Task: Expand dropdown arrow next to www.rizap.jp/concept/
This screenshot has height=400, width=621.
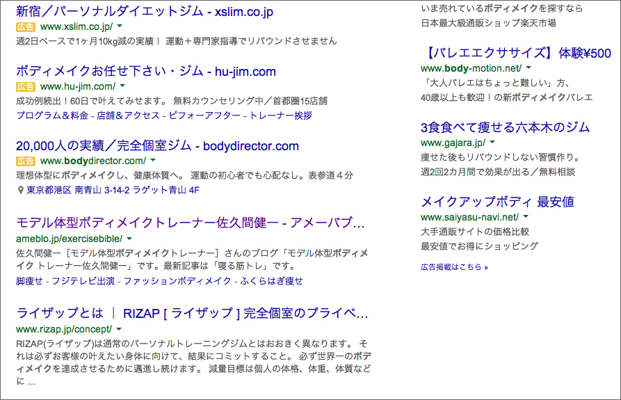Action: tap(119, 329)
